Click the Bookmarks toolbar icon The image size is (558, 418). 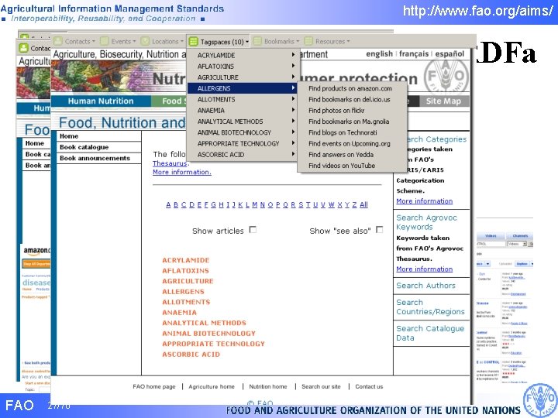[257, 41]
